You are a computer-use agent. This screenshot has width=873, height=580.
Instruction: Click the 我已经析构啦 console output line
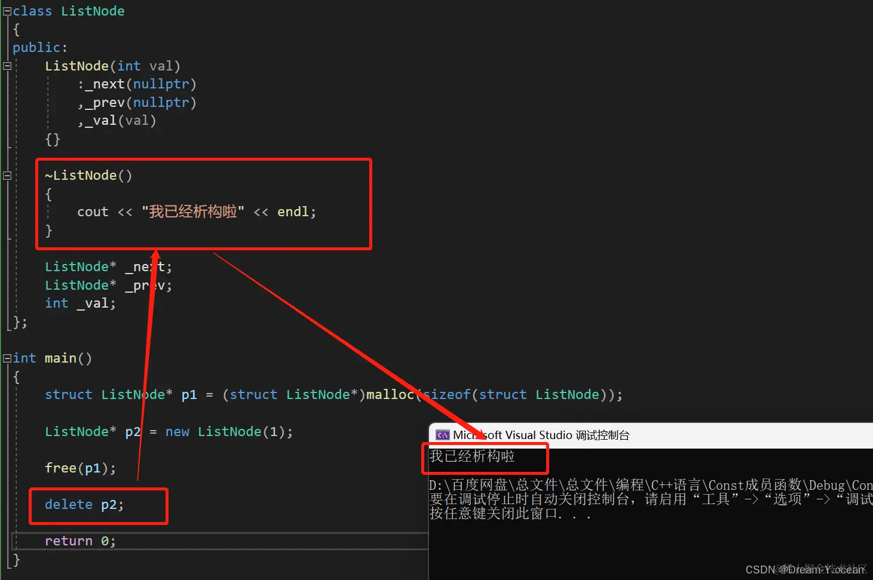point(472,456)
